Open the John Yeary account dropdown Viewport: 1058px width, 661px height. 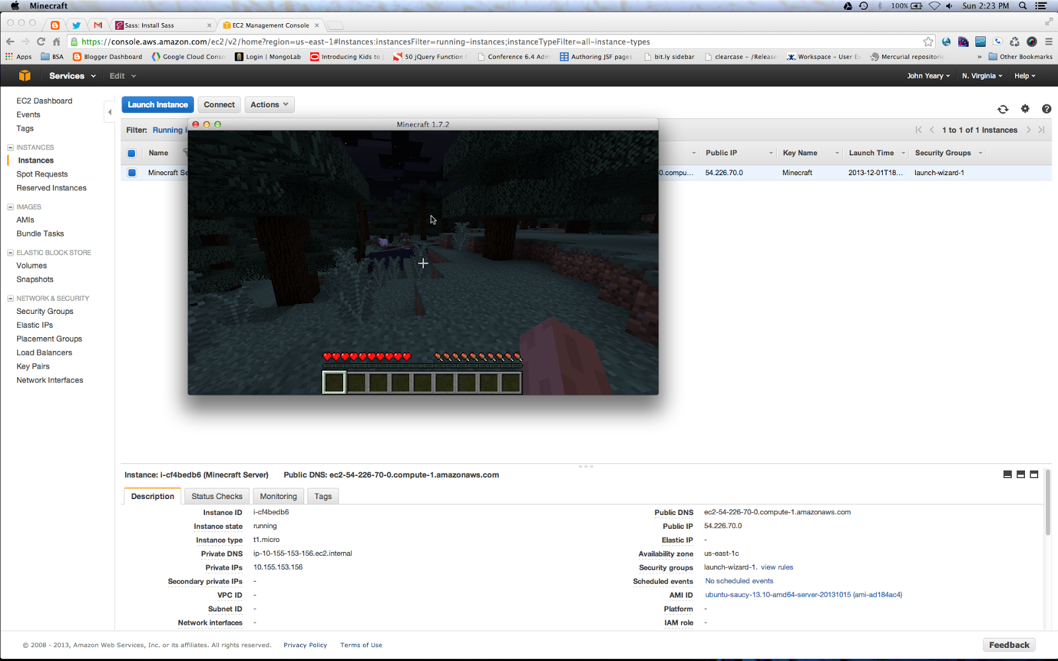[x=928, y=76]
